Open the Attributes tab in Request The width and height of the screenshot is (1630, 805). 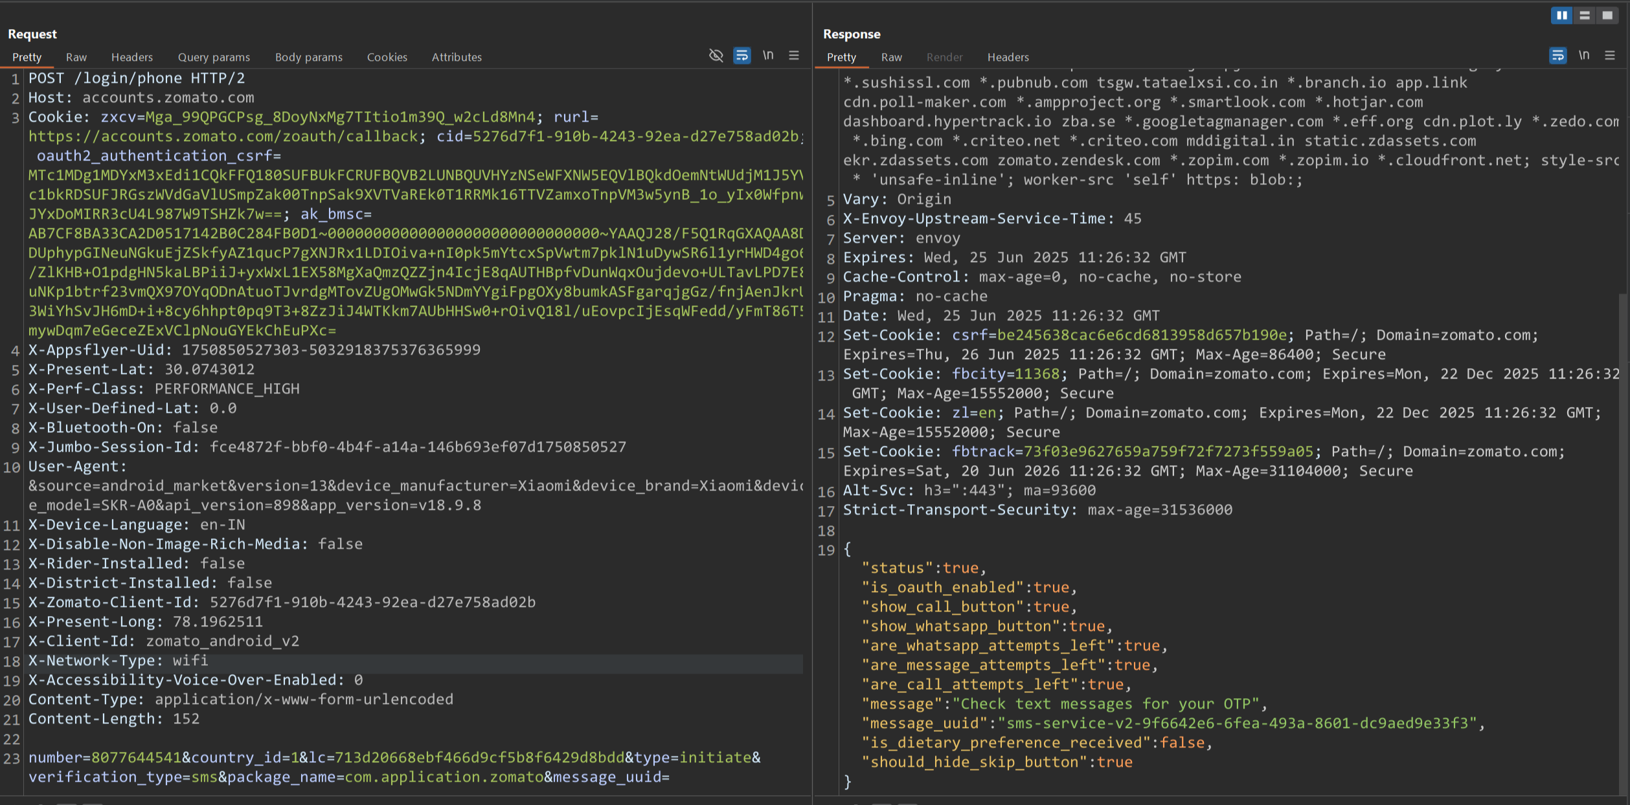click(x=457, y=57)
